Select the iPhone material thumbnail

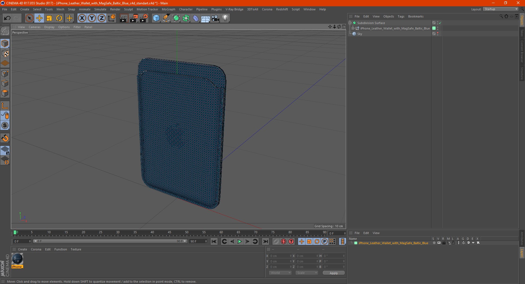(x=17, y=259)
